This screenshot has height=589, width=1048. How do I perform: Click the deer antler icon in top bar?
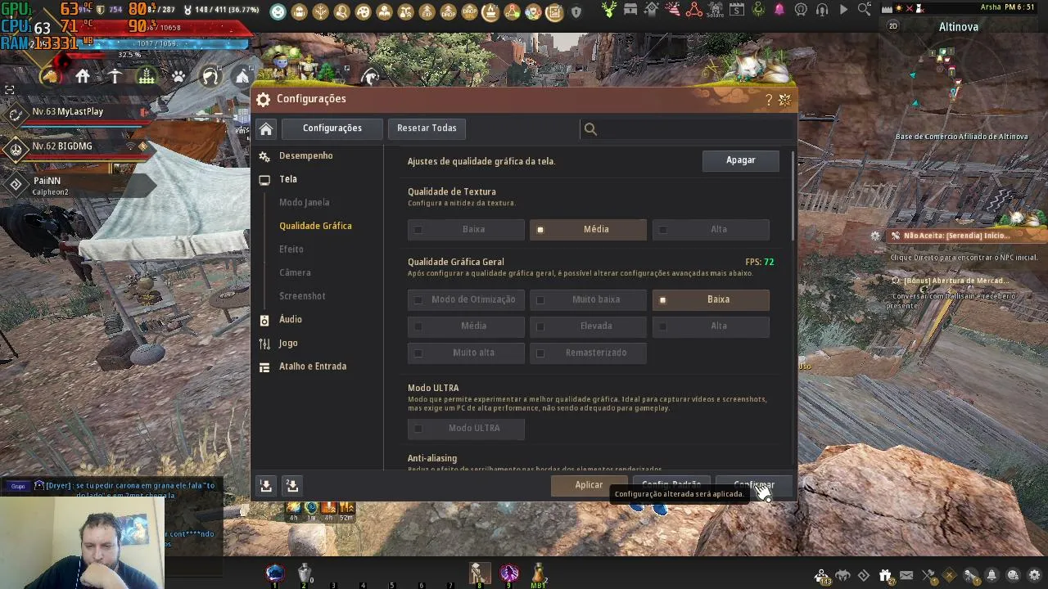609,11
